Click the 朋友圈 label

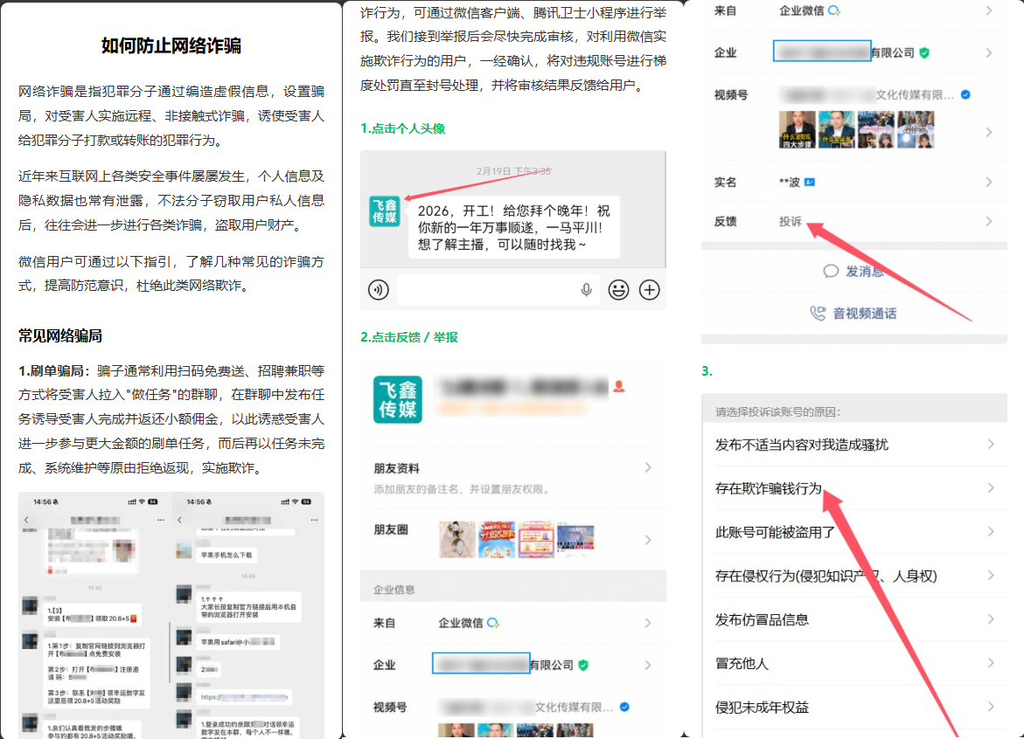391,529
